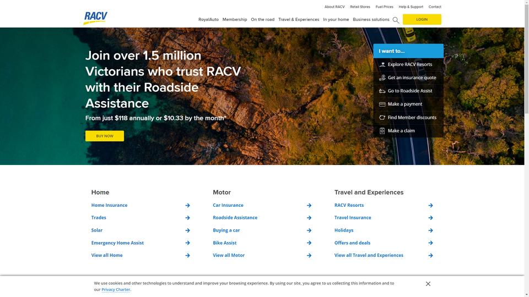The height and width of the screenshot is (297, 529).
Task: Open the search magnifier icon
Action: click(396, 20)
